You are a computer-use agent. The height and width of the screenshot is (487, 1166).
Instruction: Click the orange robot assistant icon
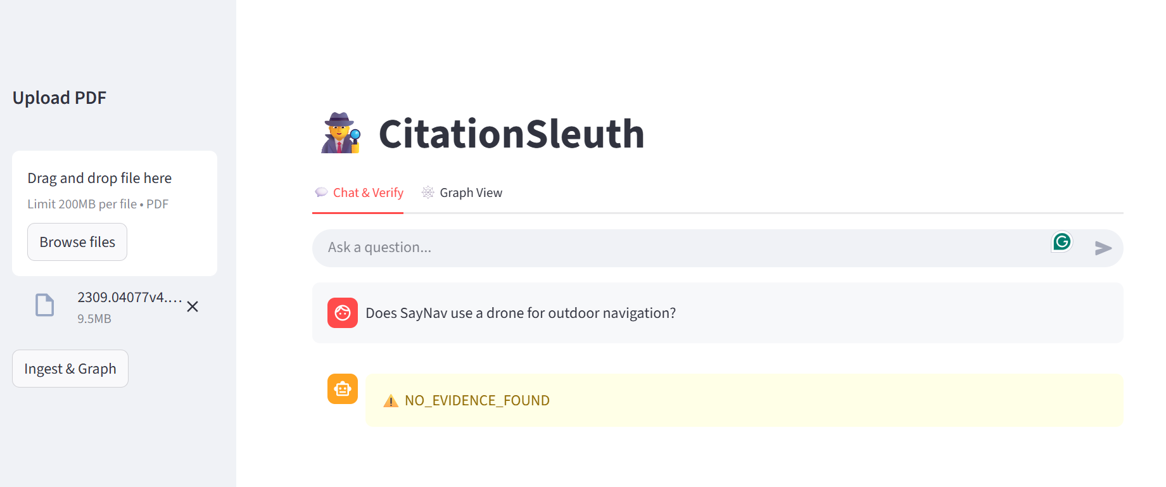click(x=342, y=388)
